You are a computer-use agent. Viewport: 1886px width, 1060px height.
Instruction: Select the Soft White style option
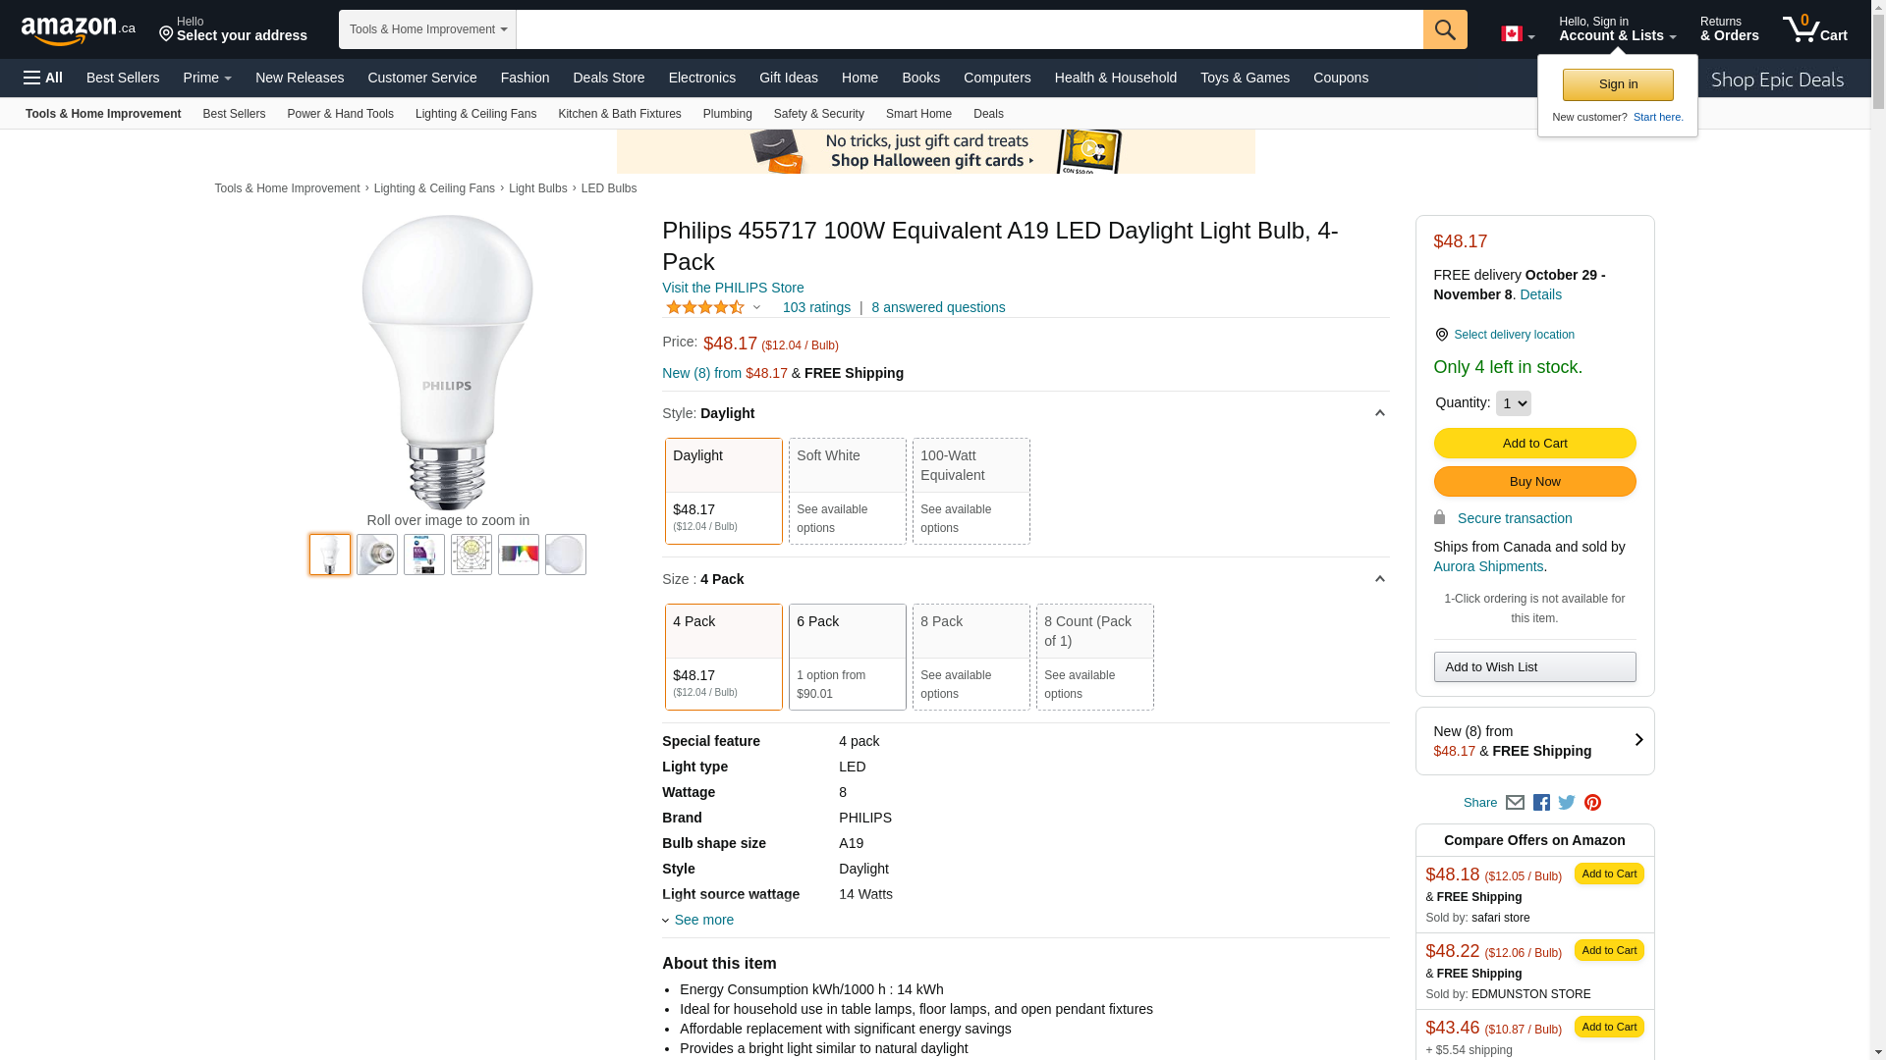coord(847,491)
